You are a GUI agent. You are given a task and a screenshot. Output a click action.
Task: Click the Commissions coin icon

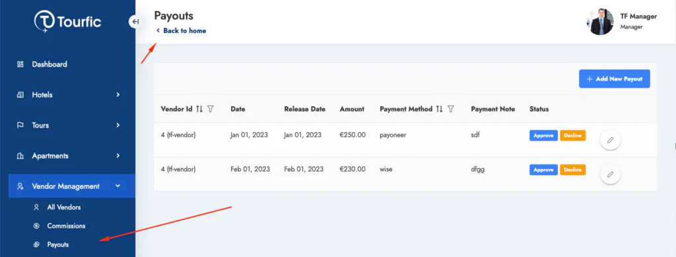pos(37,226)
